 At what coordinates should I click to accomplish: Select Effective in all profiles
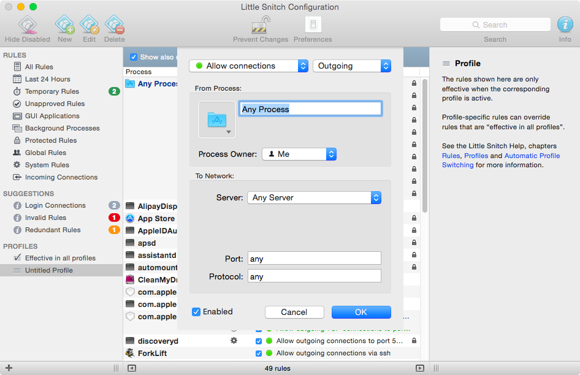(60, 258)
